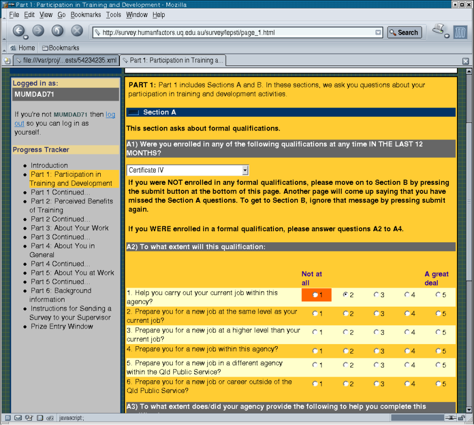Open the Tools menu

tap(113, 15)
